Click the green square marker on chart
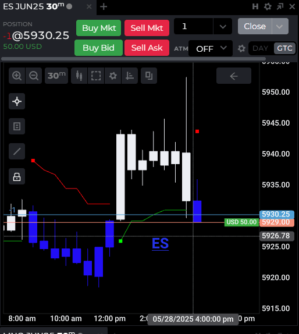This screenshot has width=299, height=334. point(120,241)
